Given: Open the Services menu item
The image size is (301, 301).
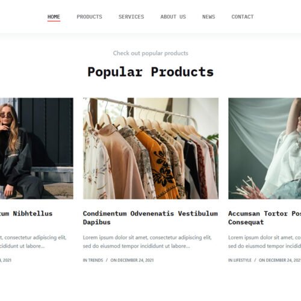Looking at the screenshot, I should coord(131,17).
